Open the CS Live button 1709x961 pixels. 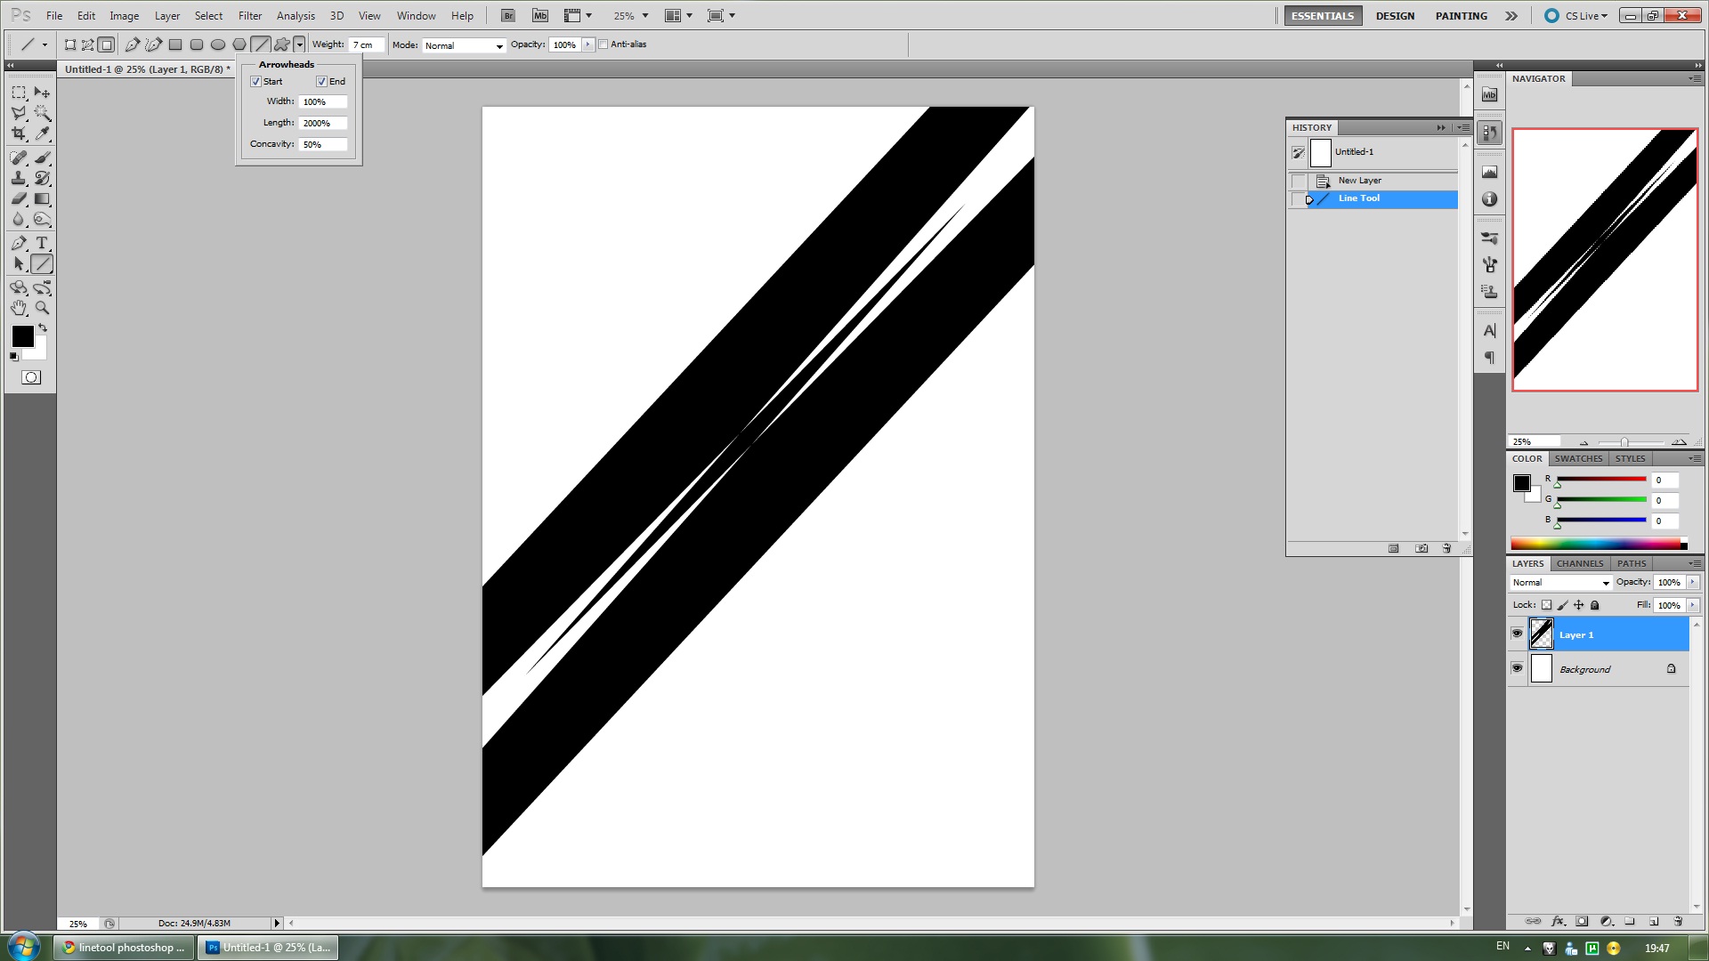[x=1579, y=16]
